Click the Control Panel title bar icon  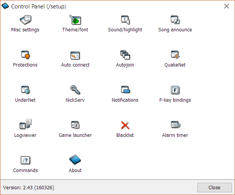[x=5, y=6]
